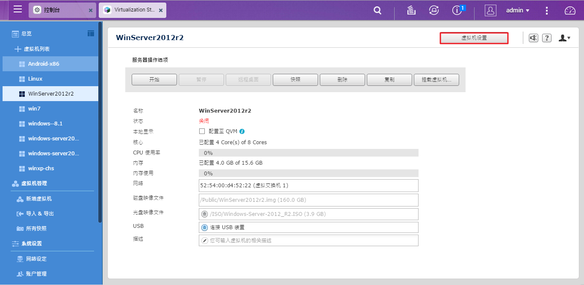Screen dimensions: 584x285
Task: Click the speaker announcement icon
Action: tap(533, 38)
